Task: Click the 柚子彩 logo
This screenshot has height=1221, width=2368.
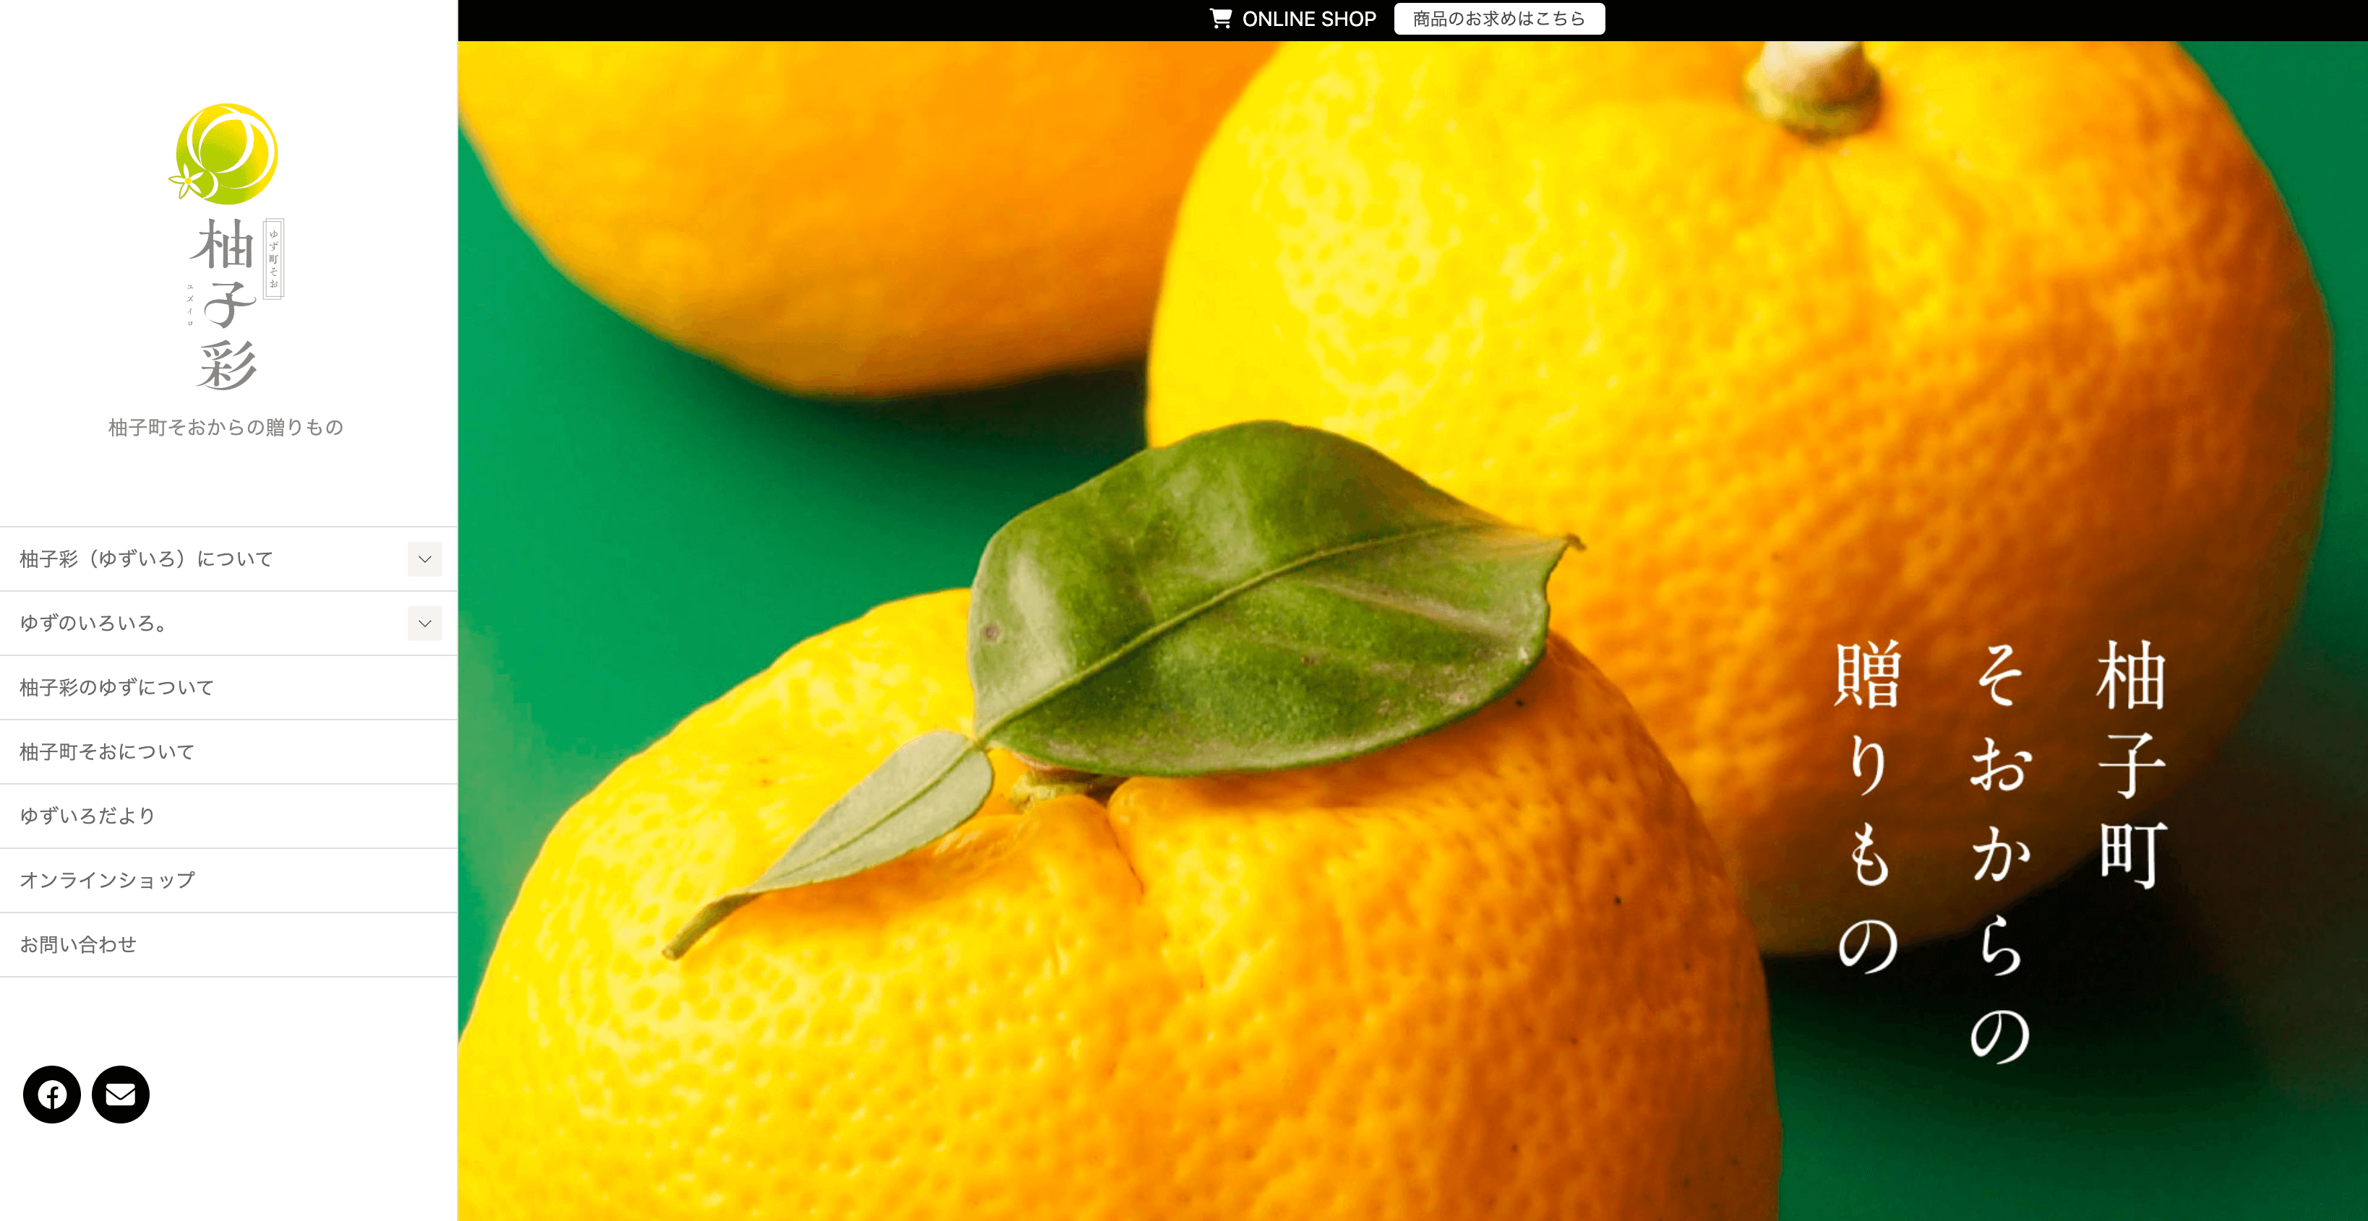Action: [226, 246]
